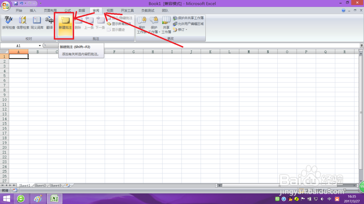This screenshot has width=364, height=204.
Task: Select row header 10
Action: [x=4, y=99]
